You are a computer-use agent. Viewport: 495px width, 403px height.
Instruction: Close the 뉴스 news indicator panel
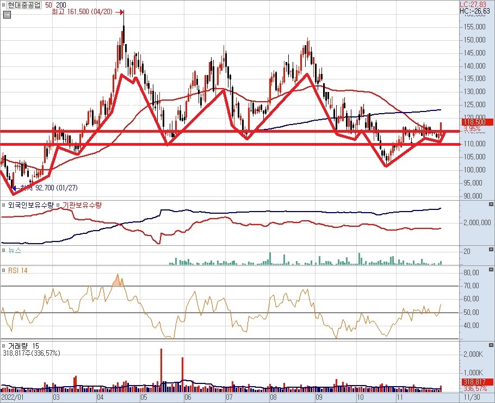pos(491,250)
